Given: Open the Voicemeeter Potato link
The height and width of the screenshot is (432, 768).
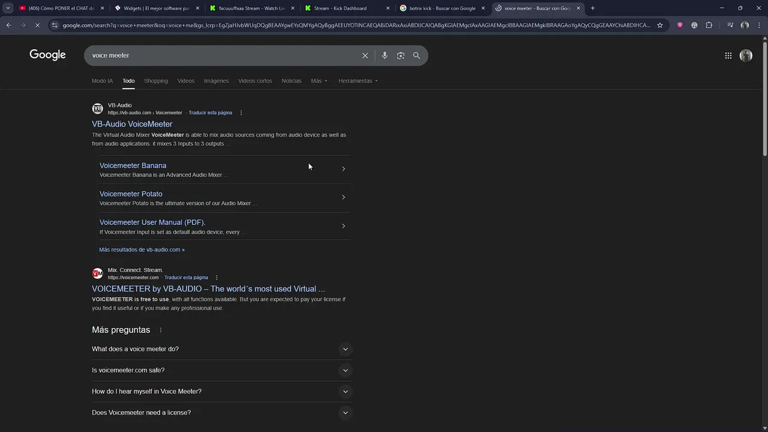Looking at the screenshot, I should [131, 194].
